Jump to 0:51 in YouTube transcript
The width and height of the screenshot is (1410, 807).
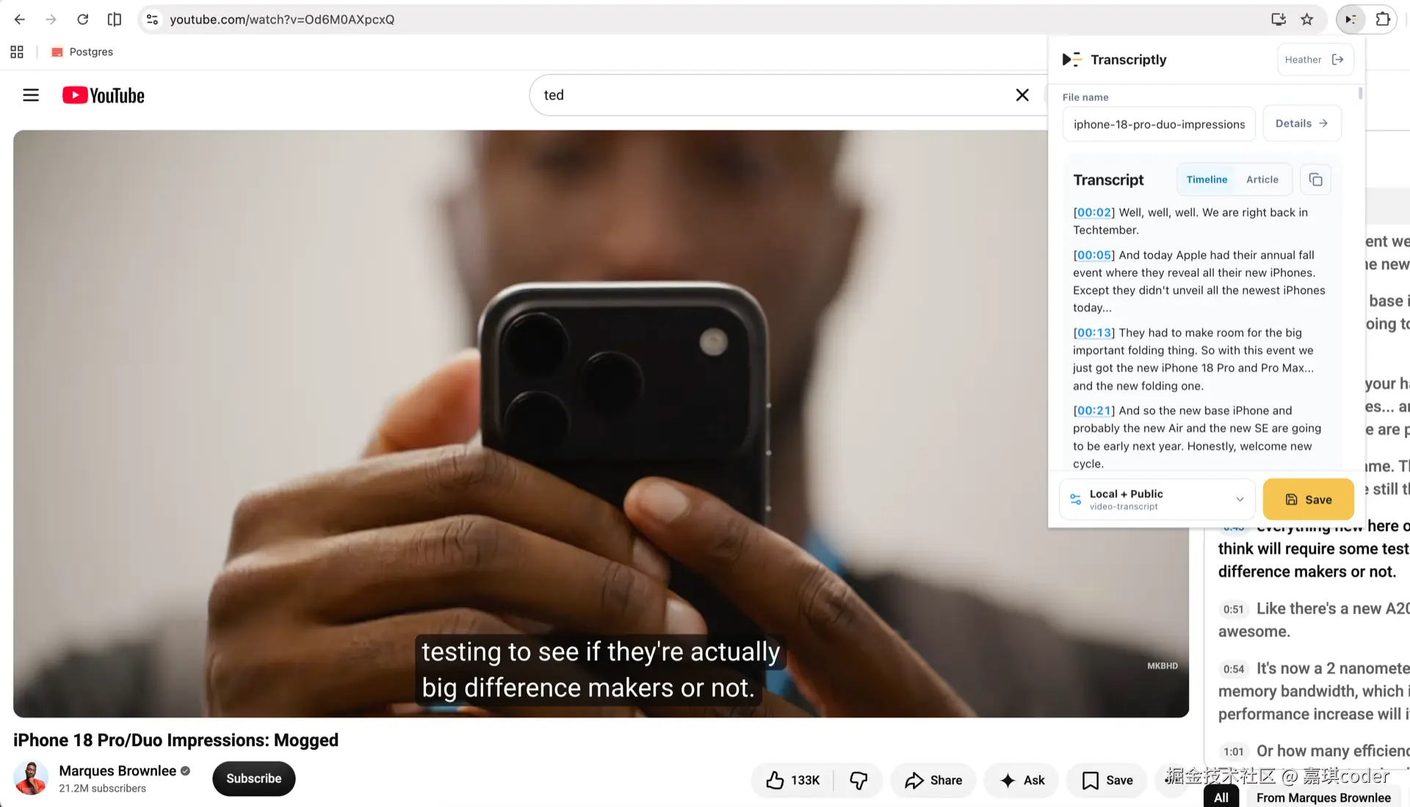tap(1234, 609)
